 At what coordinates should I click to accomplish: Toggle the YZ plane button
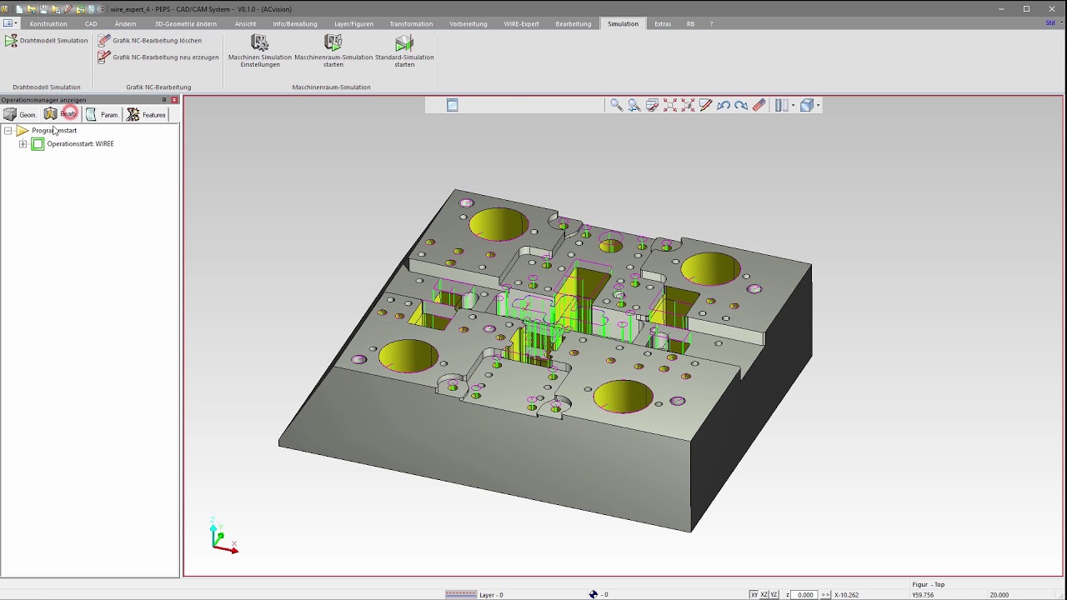774,594
